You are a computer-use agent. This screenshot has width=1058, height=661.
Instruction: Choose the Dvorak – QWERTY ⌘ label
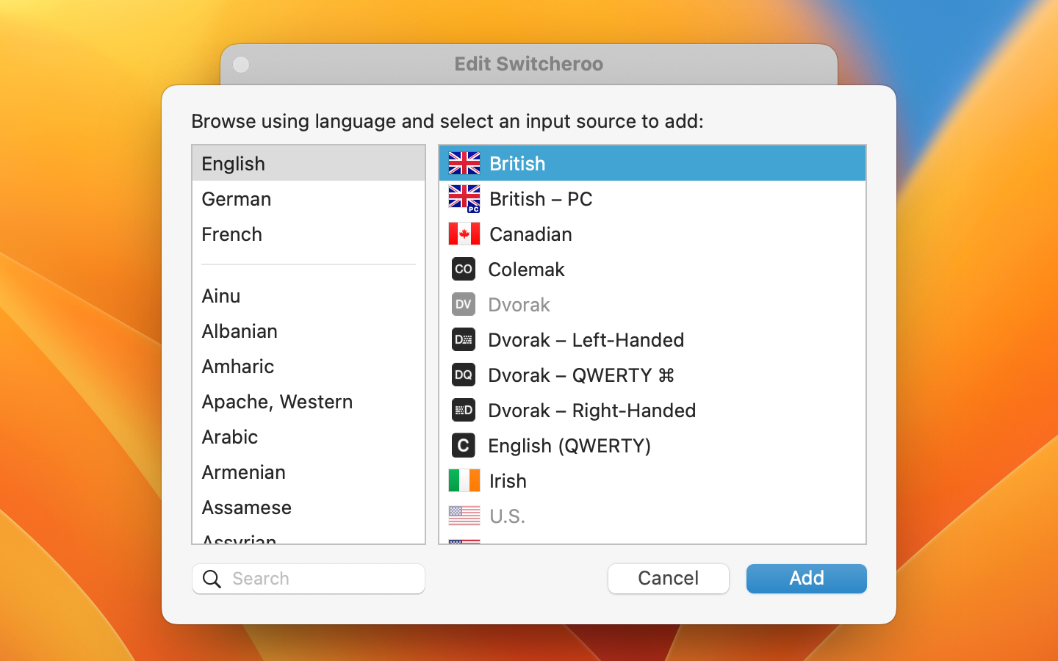pyautogui.click(x=581, y=375)
